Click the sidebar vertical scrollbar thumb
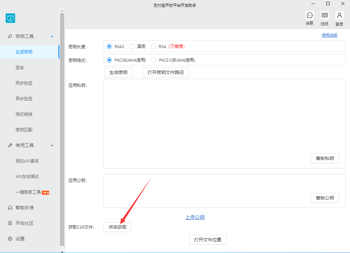Image resolution: width=350 pixels, height=253 pixels. pyautogui.click(x=62, y=129)
